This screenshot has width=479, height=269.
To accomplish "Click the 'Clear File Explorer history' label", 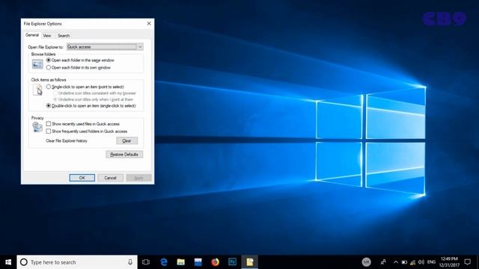I will (x=67, y=141).
